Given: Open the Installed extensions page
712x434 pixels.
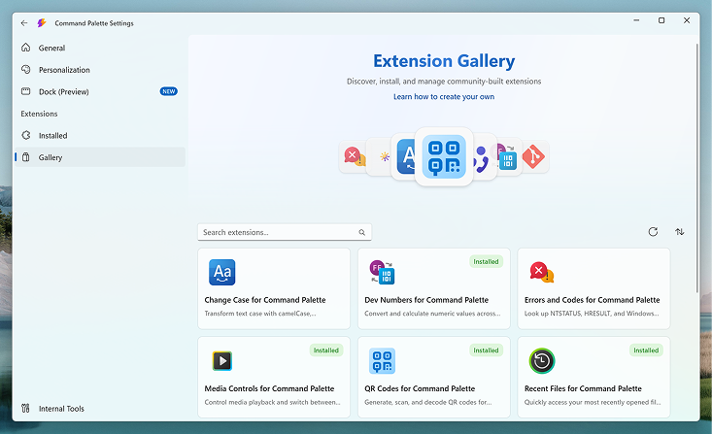Looking at the screenshot, I should pos(100,135).
